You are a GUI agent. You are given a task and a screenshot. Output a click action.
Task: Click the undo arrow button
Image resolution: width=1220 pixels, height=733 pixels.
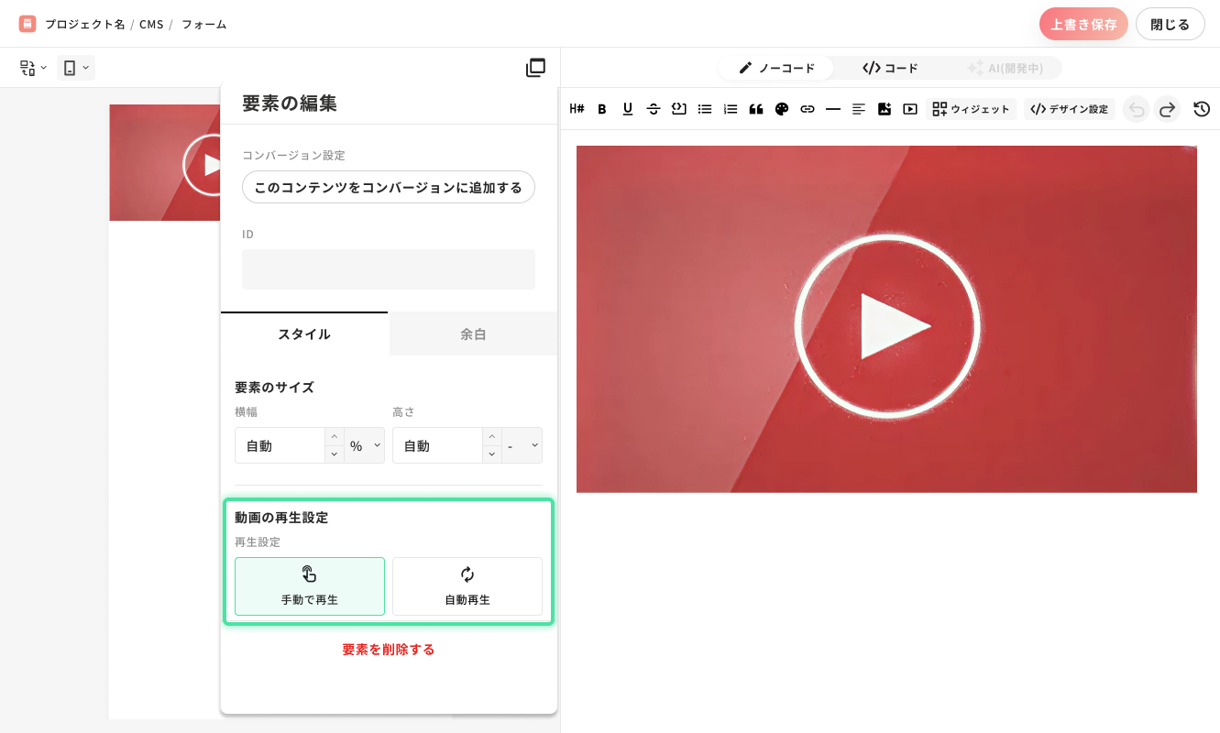click(1137, 109)
